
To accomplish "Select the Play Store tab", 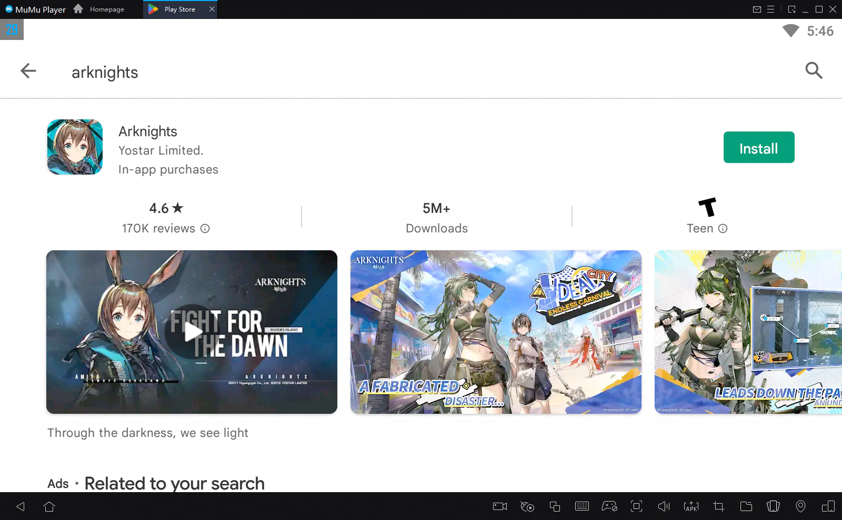I will [180, 9].
